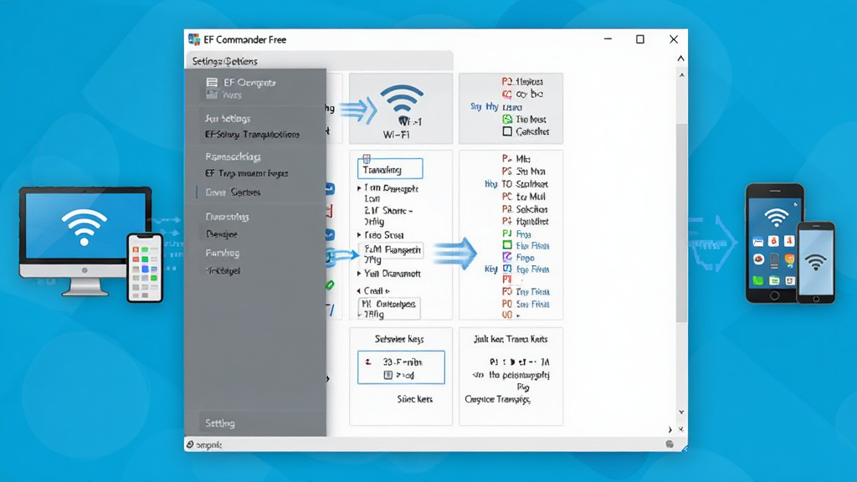Maximize the EF Commander Free window
The height and width of the screenshot is (482, 857).
(x=640, y=39)
